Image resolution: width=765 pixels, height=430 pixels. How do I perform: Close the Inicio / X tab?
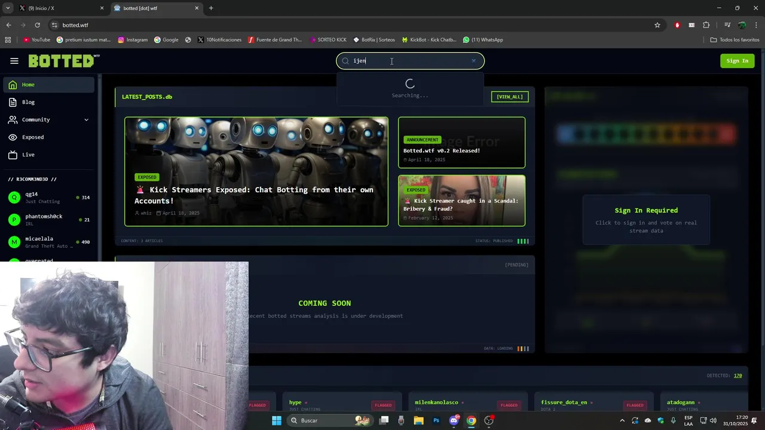pos(102,8)
